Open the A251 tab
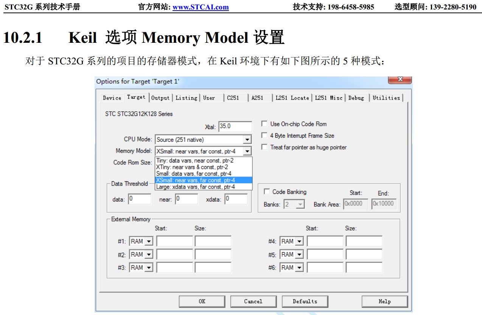The image size is (482, 315). [257, 98]
